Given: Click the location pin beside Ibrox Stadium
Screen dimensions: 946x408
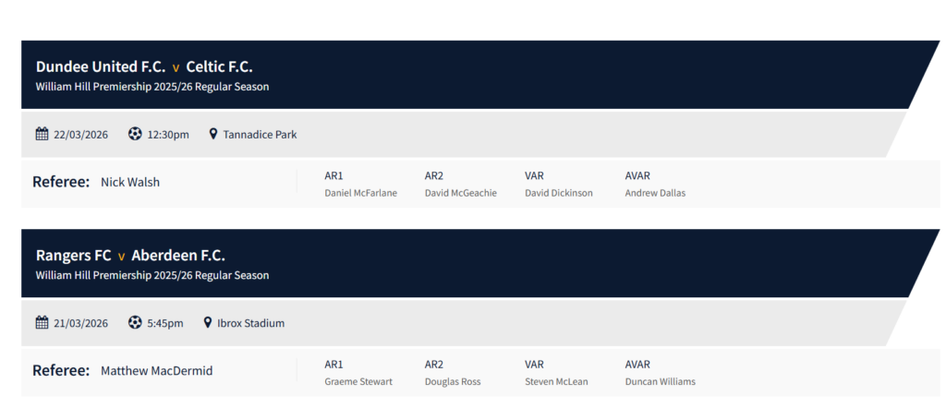Looking at the screenshot, I should click(208, 323).
